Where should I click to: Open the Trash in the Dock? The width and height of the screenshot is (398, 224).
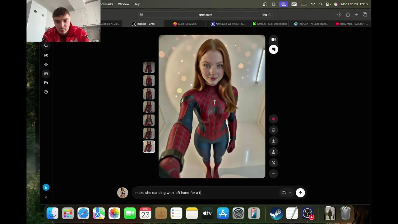pos(345,213)
